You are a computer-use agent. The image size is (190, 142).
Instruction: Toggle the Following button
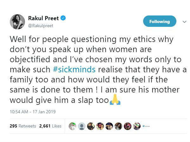coord(159,21)
